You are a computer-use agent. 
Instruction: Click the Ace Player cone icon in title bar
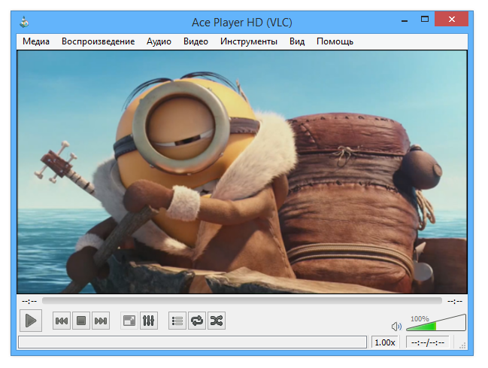(24, 22)
